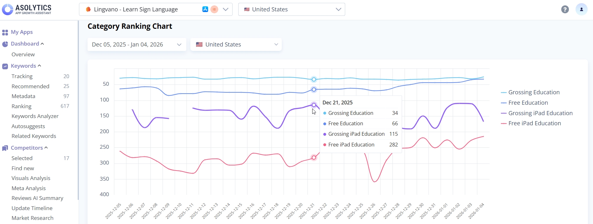Click the My Apps grid icon
Screen dimensions: 593x224
point(5,32)
